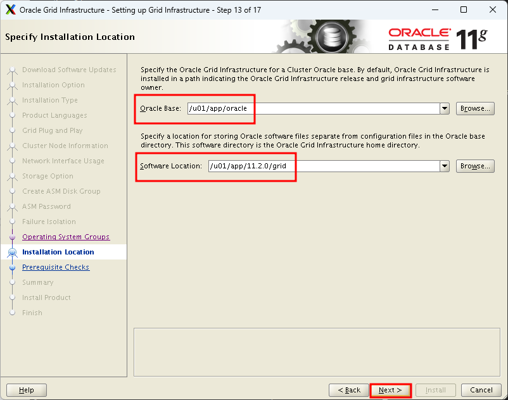Viewport: 508px width, 400px height.
Task: Click the ASM Password step label
Action: 46,207
